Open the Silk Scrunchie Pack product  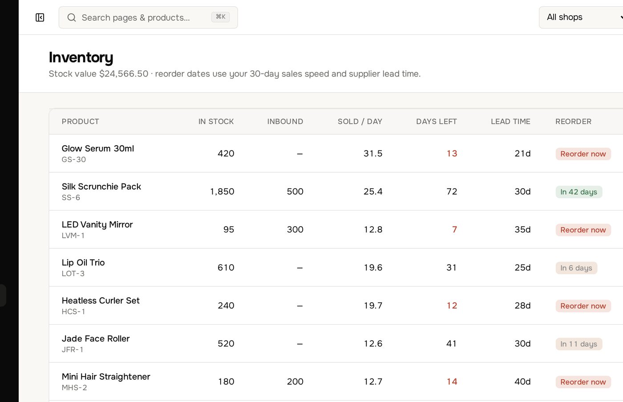point(101,187)
